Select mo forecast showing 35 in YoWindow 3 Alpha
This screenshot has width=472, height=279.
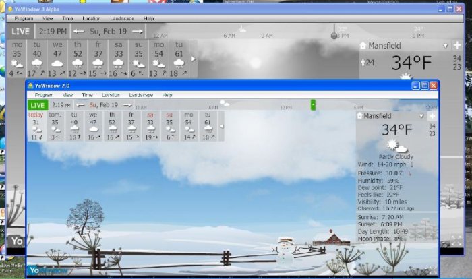click(17, 59)
